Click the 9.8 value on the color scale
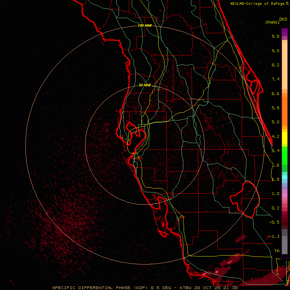 tap(275, 36)
